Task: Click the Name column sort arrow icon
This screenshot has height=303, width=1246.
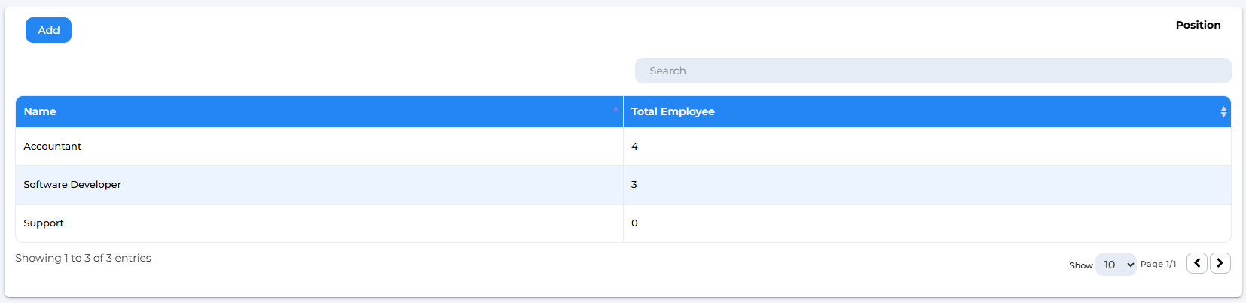Action: 615,109
